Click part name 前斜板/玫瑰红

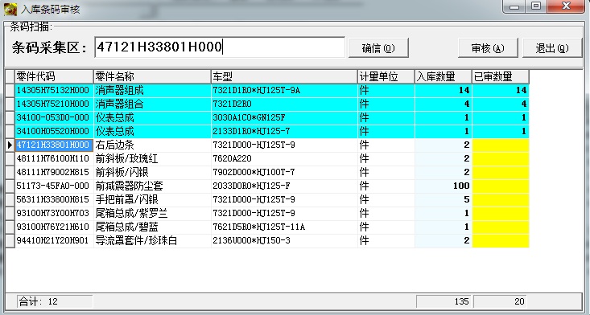(x=126, y=158)
